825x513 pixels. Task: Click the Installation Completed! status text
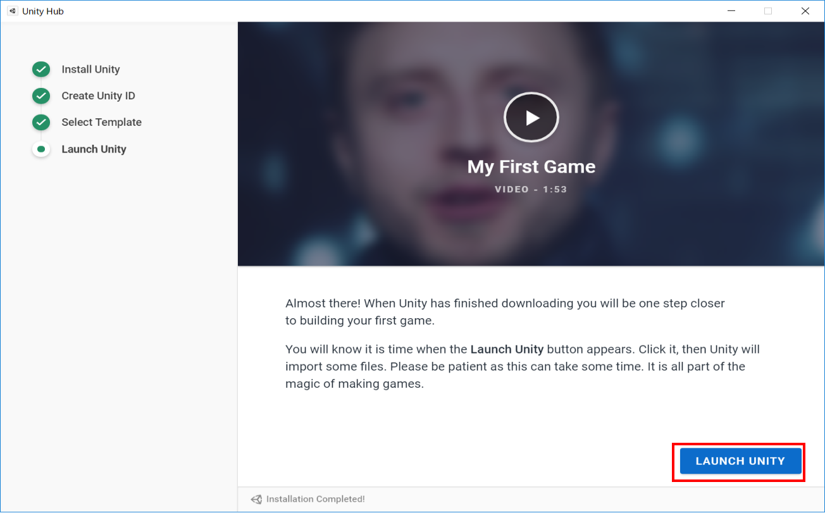[316, 499]
